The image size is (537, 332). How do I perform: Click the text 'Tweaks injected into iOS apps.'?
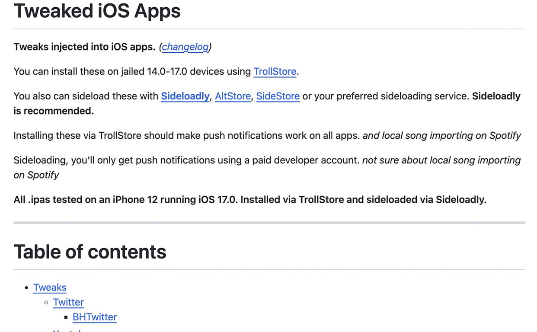tap(84, 47)
